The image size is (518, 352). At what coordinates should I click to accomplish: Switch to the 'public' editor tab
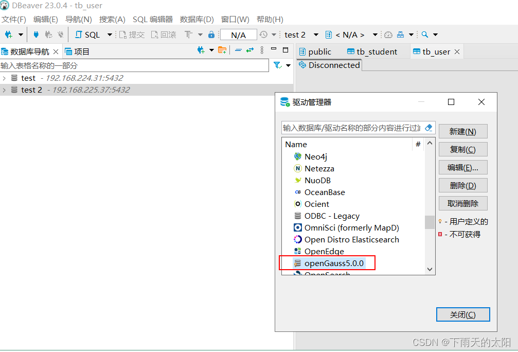click(x=315, y=52)
